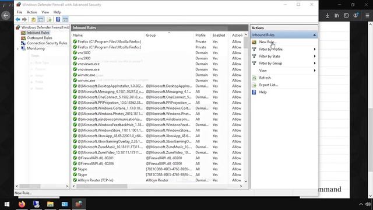
Task: Open the Firefox library icon
Action: pos(337,16)
